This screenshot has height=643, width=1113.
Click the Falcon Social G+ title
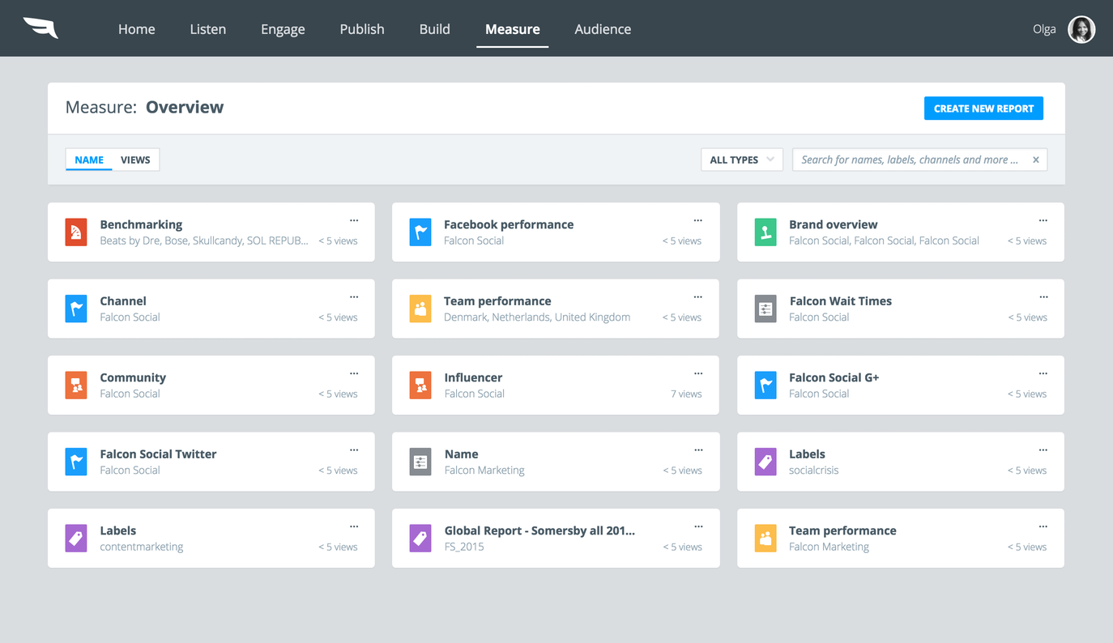tap(834, 377)
